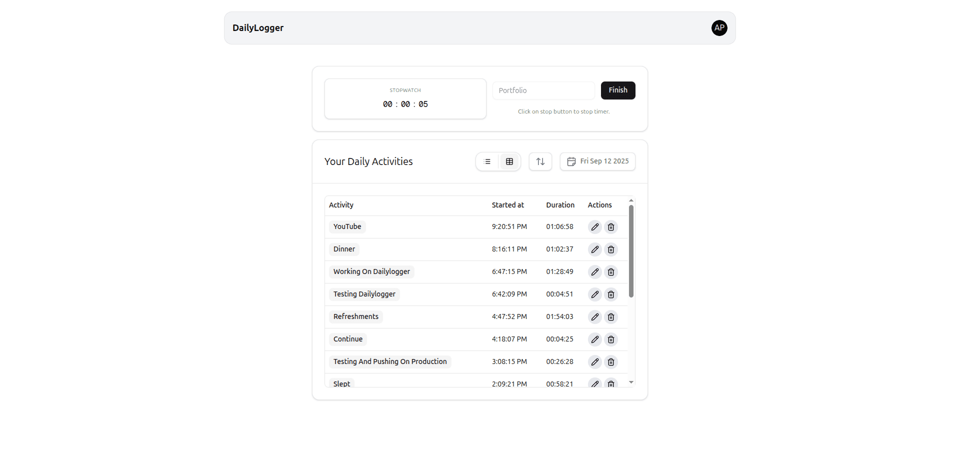This screenshot has width=960, height=466.
Task: Toggle activity sort order
Action: [540, 161]
